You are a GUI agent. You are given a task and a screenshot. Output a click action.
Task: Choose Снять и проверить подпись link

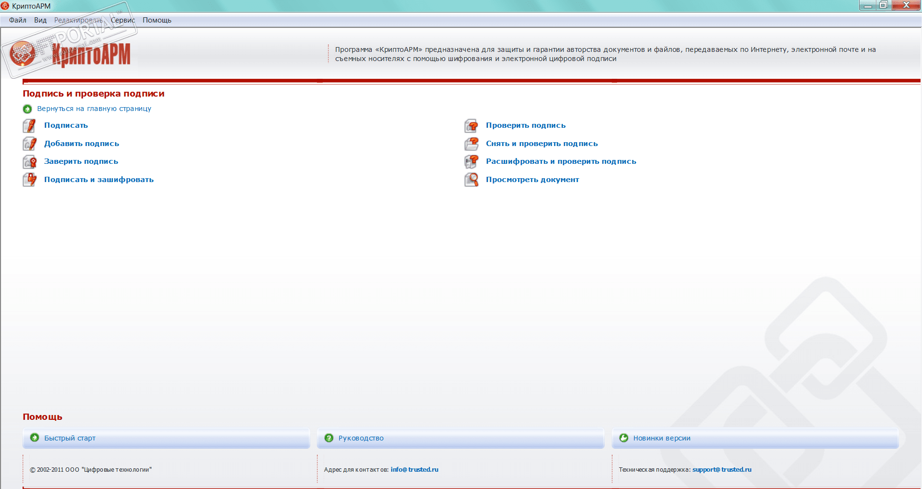click(x=542, y=144)
